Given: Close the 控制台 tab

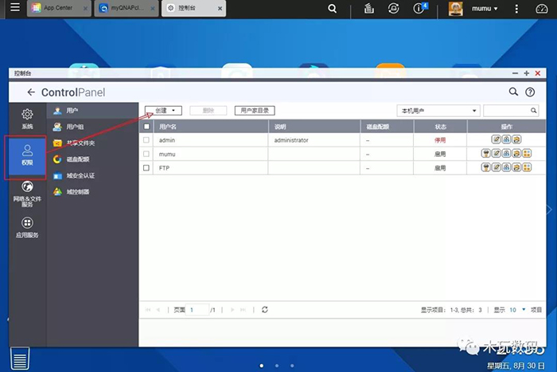Looking at the screenshot, I should tap(220, 9).
